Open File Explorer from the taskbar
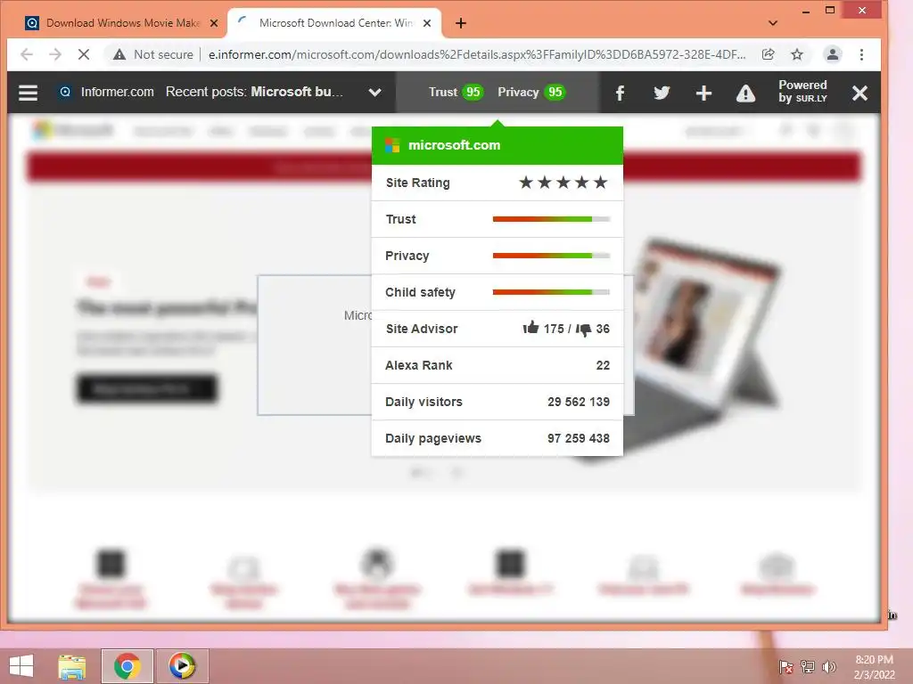Image resolution: width=913 pixels, height=684 pixels. (71, 666)
